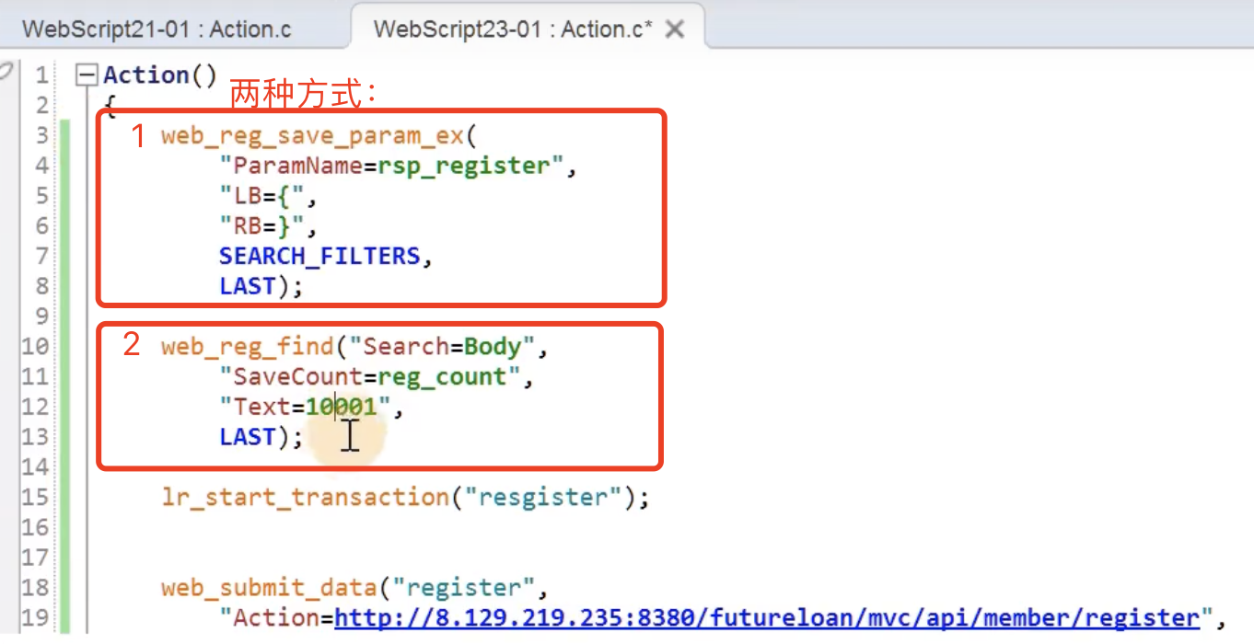Click LAST); on line 8
1254x644 pixels.
tap(261, 286)
